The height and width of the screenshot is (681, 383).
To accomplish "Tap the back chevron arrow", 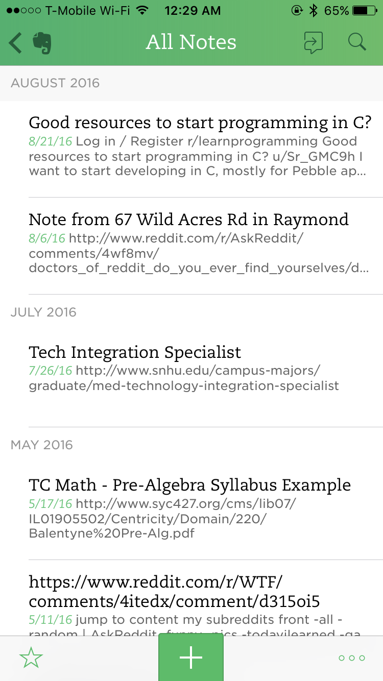I will (x=15, y=43).
